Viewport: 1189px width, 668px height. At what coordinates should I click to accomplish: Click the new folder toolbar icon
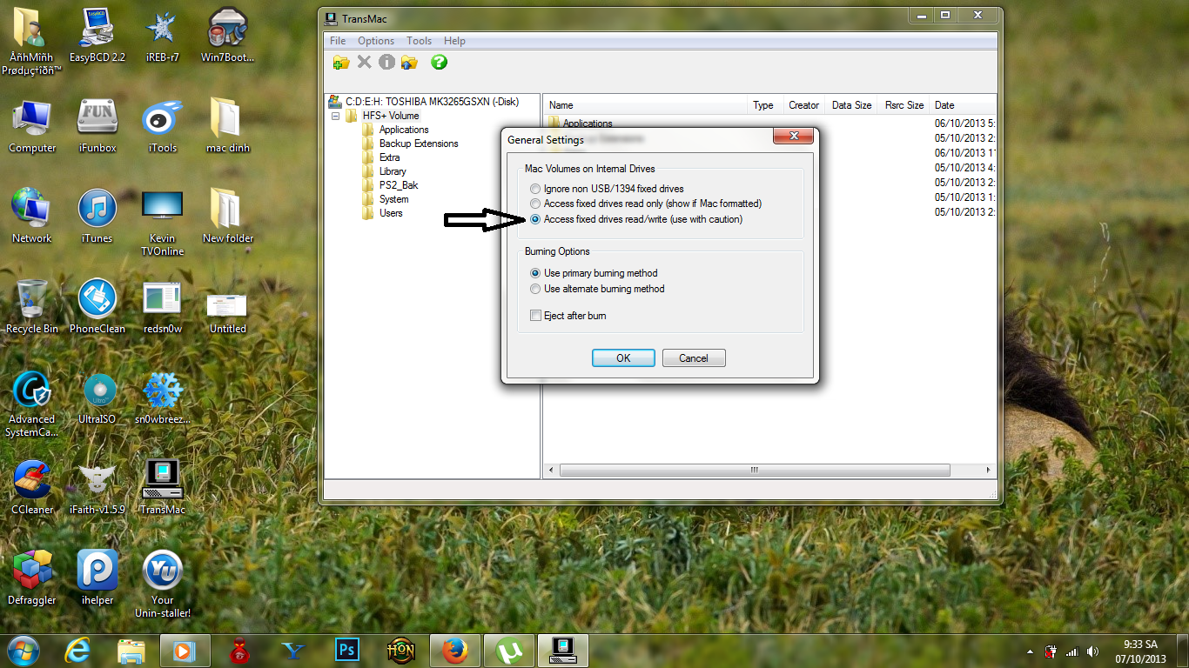(341, 62)
